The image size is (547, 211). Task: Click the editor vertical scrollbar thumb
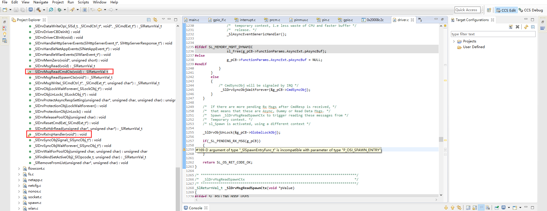click(441, 139)
